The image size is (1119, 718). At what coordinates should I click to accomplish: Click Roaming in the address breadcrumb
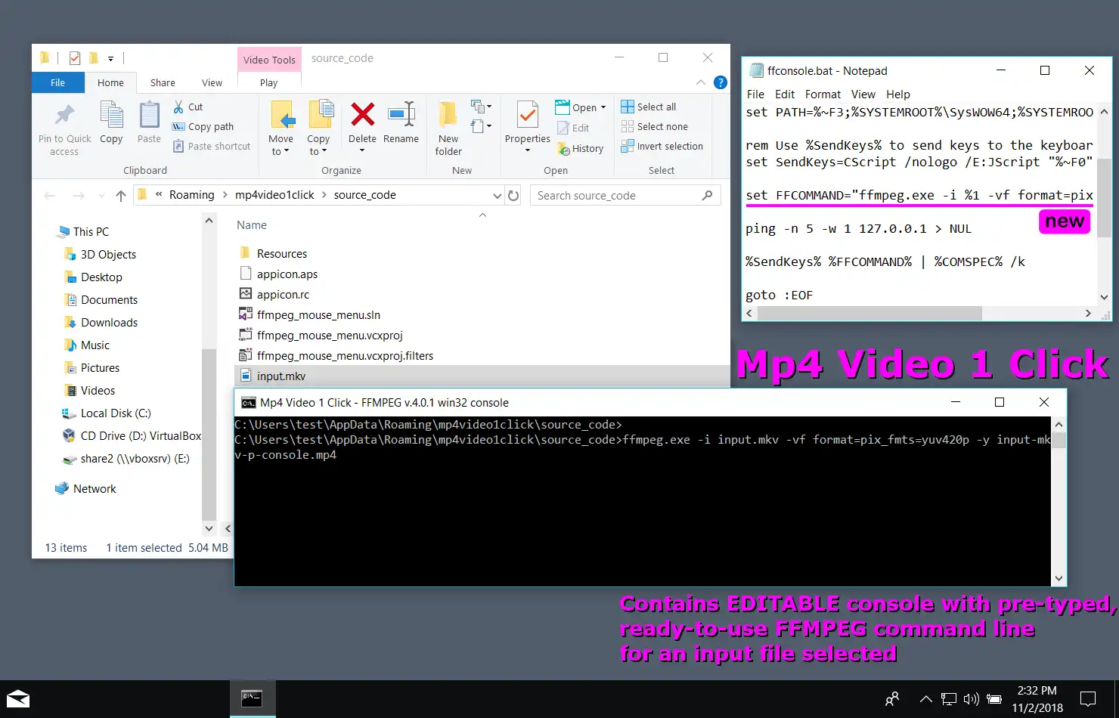(x=192, y=195)
